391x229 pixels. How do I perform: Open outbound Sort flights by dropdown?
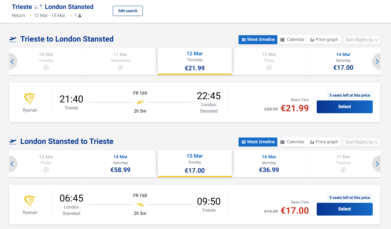click(x=362, y=40)
